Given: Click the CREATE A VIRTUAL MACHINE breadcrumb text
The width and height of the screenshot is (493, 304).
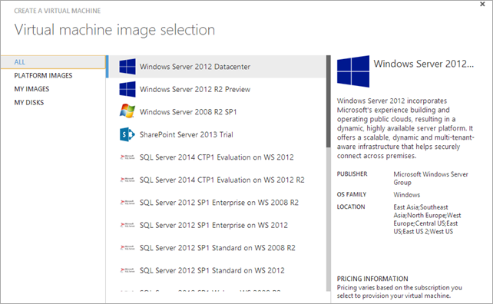Looking at the screenshot, I should (58, 11).
